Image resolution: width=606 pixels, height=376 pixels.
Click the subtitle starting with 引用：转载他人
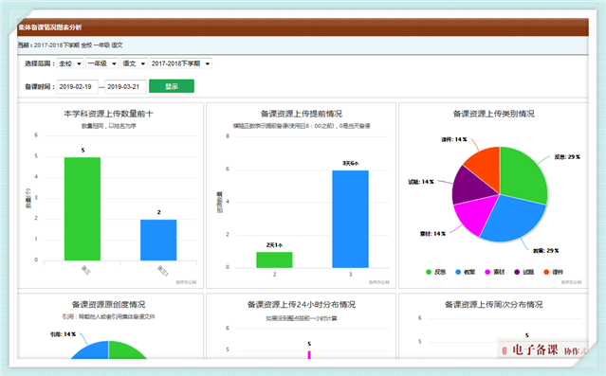(x=109, y=316)
